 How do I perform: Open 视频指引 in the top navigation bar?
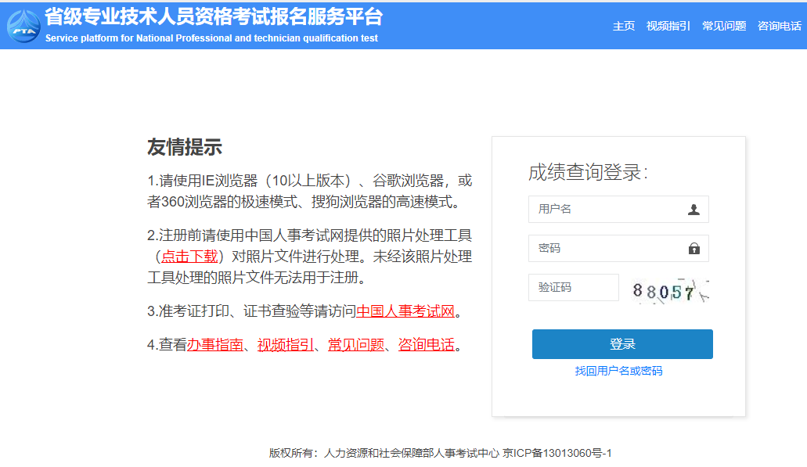[x=667, y=26]
